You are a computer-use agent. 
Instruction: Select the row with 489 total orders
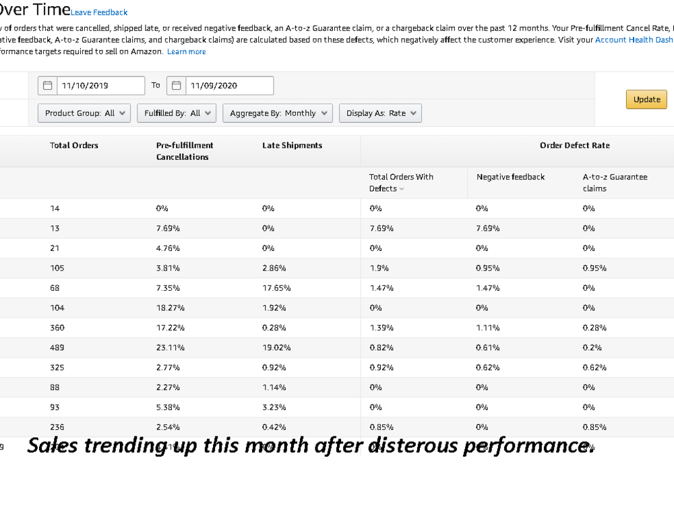point(337,347)
